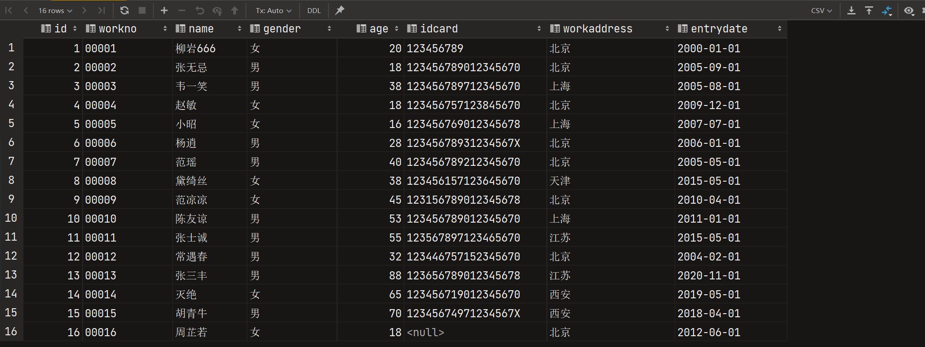The height and width of the screenshot is (347, 925).
Task: Click the Stop (square) toolbar icon
Action: (x=142, y=10)
